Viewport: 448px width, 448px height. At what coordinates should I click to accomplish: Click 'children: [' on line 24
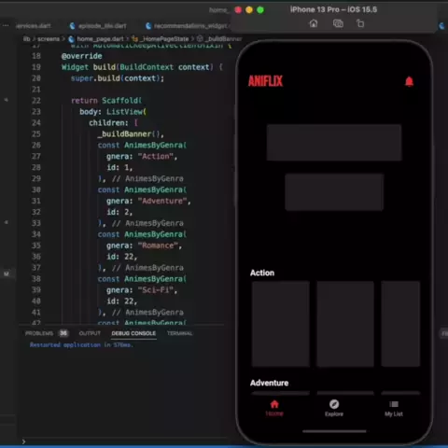pos(113,123)
